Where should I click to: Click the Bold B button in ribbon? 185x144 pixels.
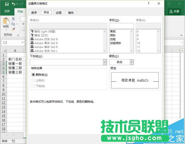coord(23,24)
